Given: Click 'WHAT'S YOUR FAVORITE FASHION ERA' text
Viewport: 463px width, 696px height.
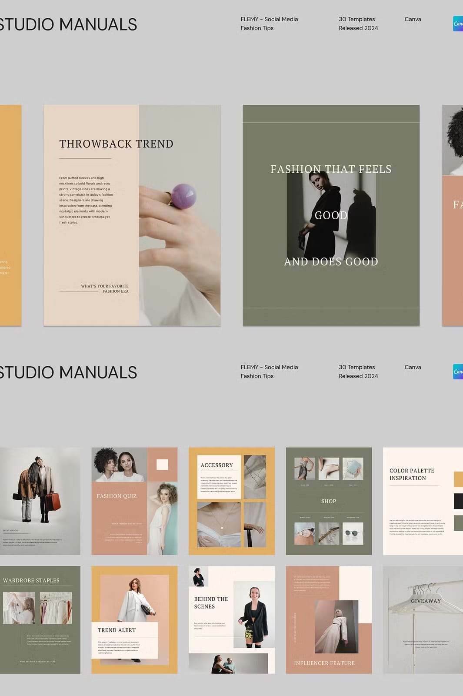Looking at the screenshot, I should click(x=105, y=289).
